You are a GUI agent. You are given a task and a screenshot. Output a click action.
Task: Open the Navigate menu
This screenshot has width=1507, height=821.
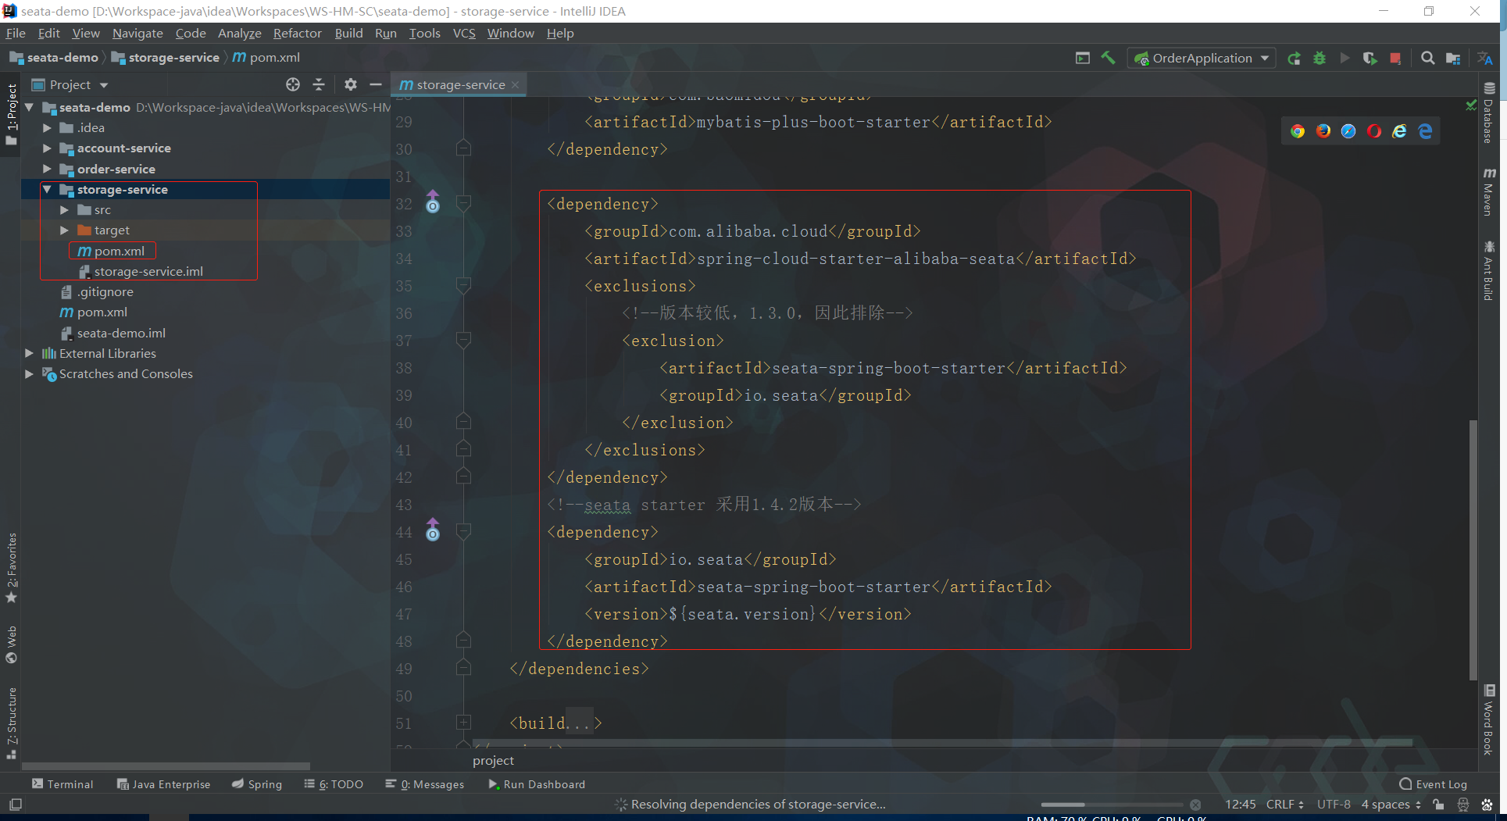pyautogui.click(x=137, y=33)
